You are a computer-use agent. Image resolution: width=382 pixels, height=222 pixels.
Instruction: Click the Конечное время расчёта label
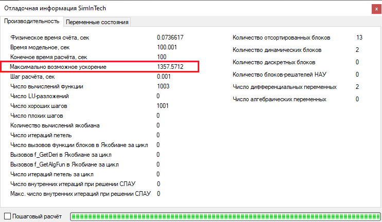point(49,57)
